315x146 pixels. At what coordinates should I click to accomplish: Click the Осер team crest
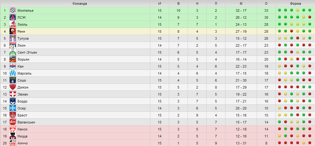click(13, 108)
